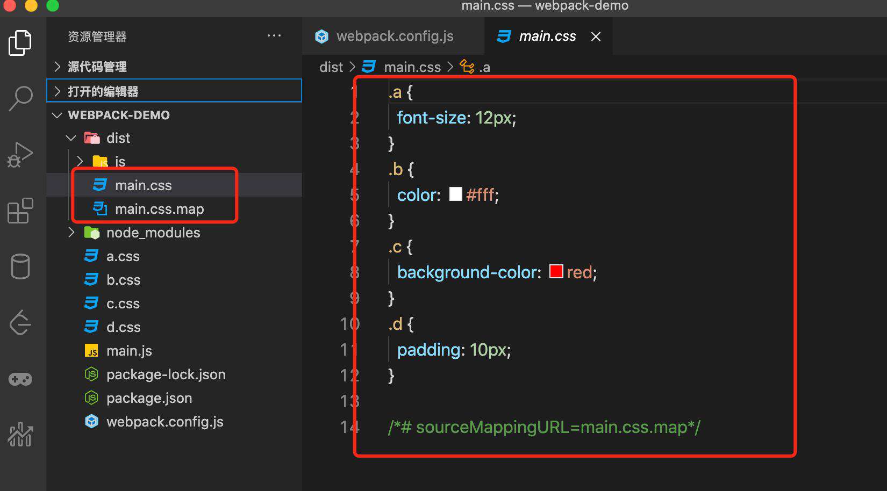This screenshot has height=491, width=887.
Task: Click the .c selector on line 7
Action: [395, 247]
